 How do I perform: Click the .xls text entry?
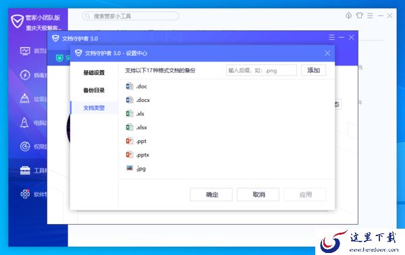coord(140,114)
